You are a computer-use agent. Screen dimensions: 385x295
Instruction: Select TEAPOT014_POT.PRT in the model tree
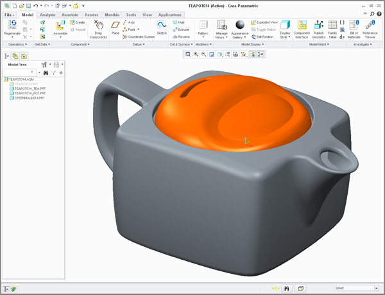coord(28,93)
